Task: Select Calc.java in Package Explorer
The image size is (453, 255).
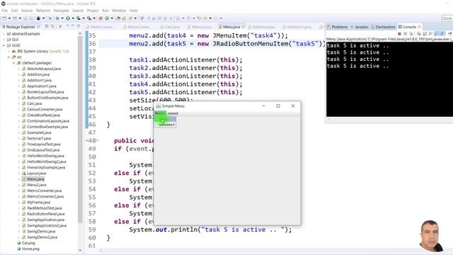Action: pyautogui.click(x=35, y=103)
